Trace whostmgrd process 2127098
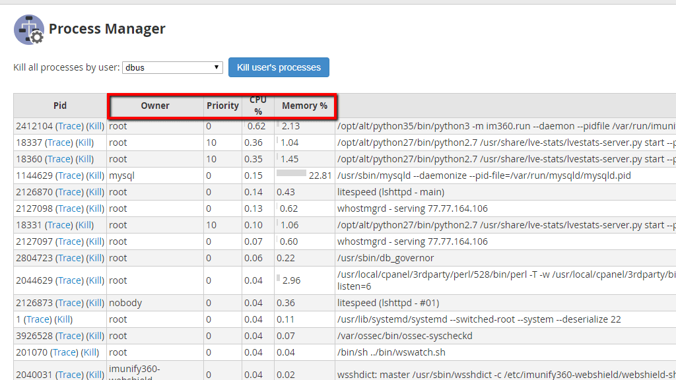The width and height of the screenshot is (676, 380). click(69, 208)
